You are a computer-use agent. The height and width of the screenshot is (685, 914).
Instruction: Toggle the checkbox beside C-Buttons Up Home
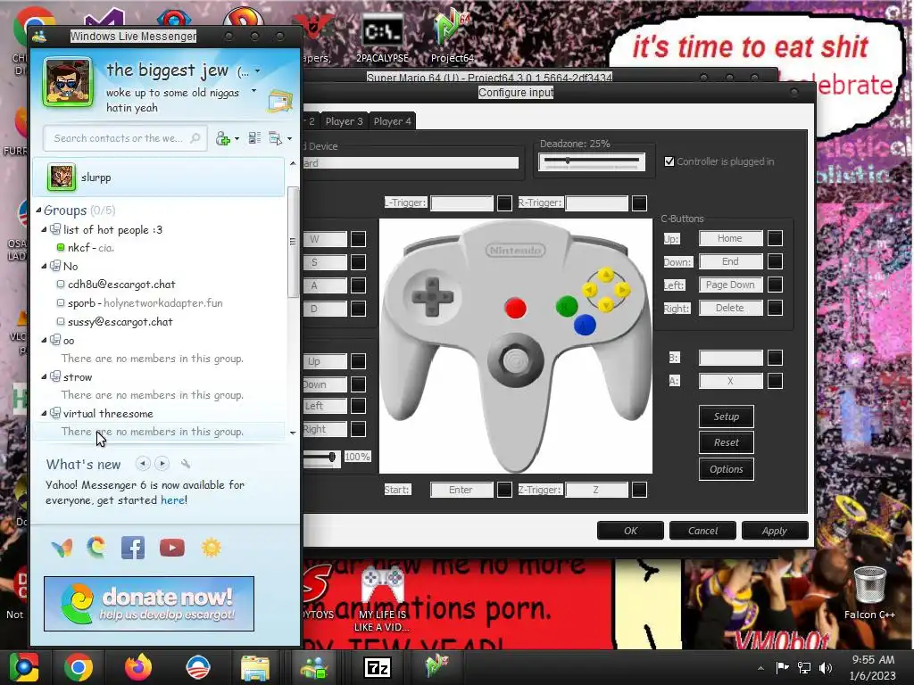click(x=775, y=238)
